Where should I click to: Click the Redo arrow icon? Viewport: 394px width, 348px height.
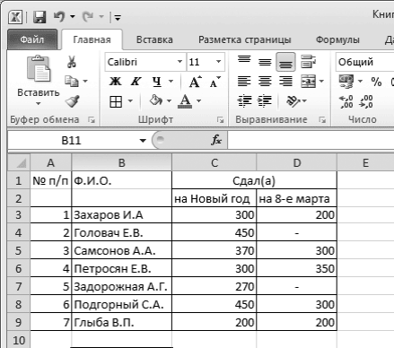88,17
